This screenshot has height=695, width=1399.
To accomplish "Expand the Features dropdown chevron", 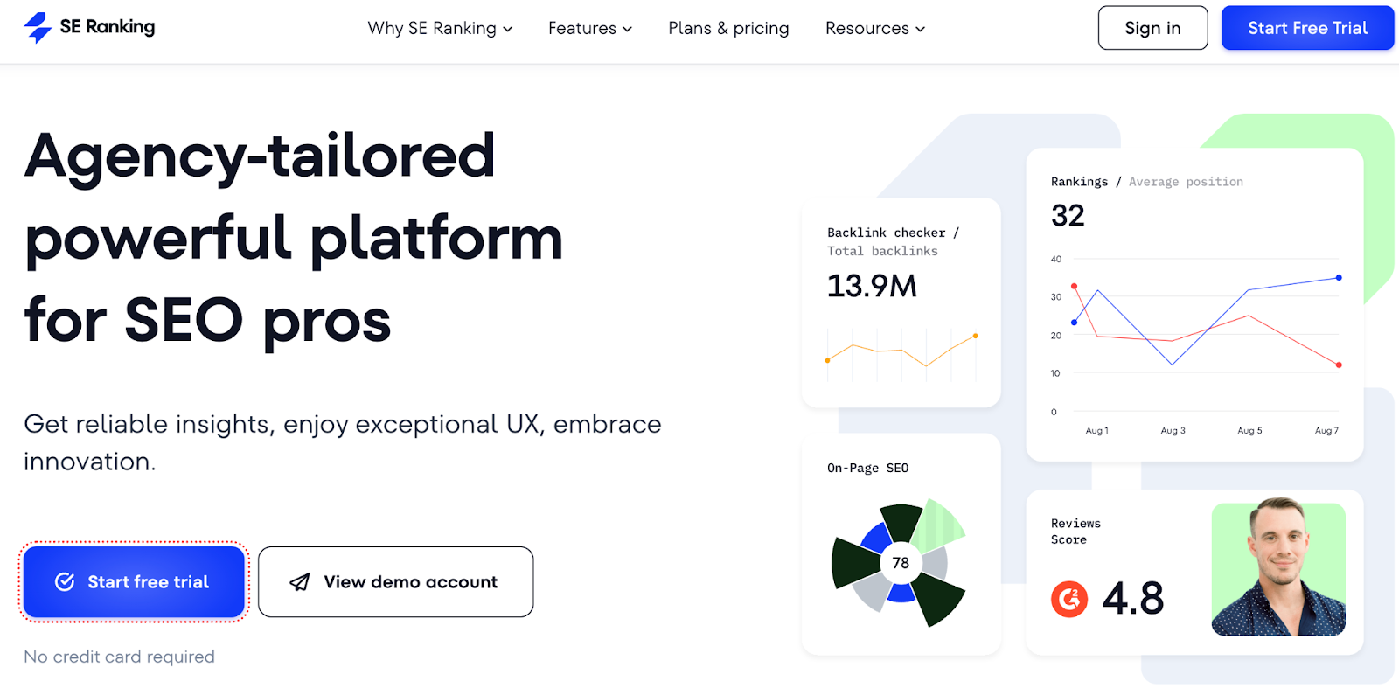I will tap(627, 29).
